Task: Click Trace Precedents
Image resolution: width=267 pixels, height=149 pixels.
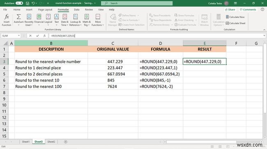Action: tap(160, 16)
